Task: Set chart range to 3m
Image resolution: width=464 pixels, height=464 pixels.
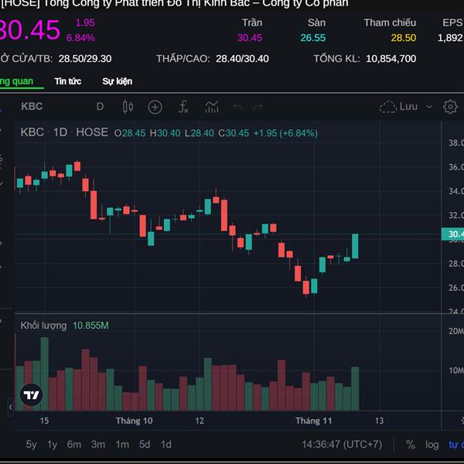Action: pos(98,444)
